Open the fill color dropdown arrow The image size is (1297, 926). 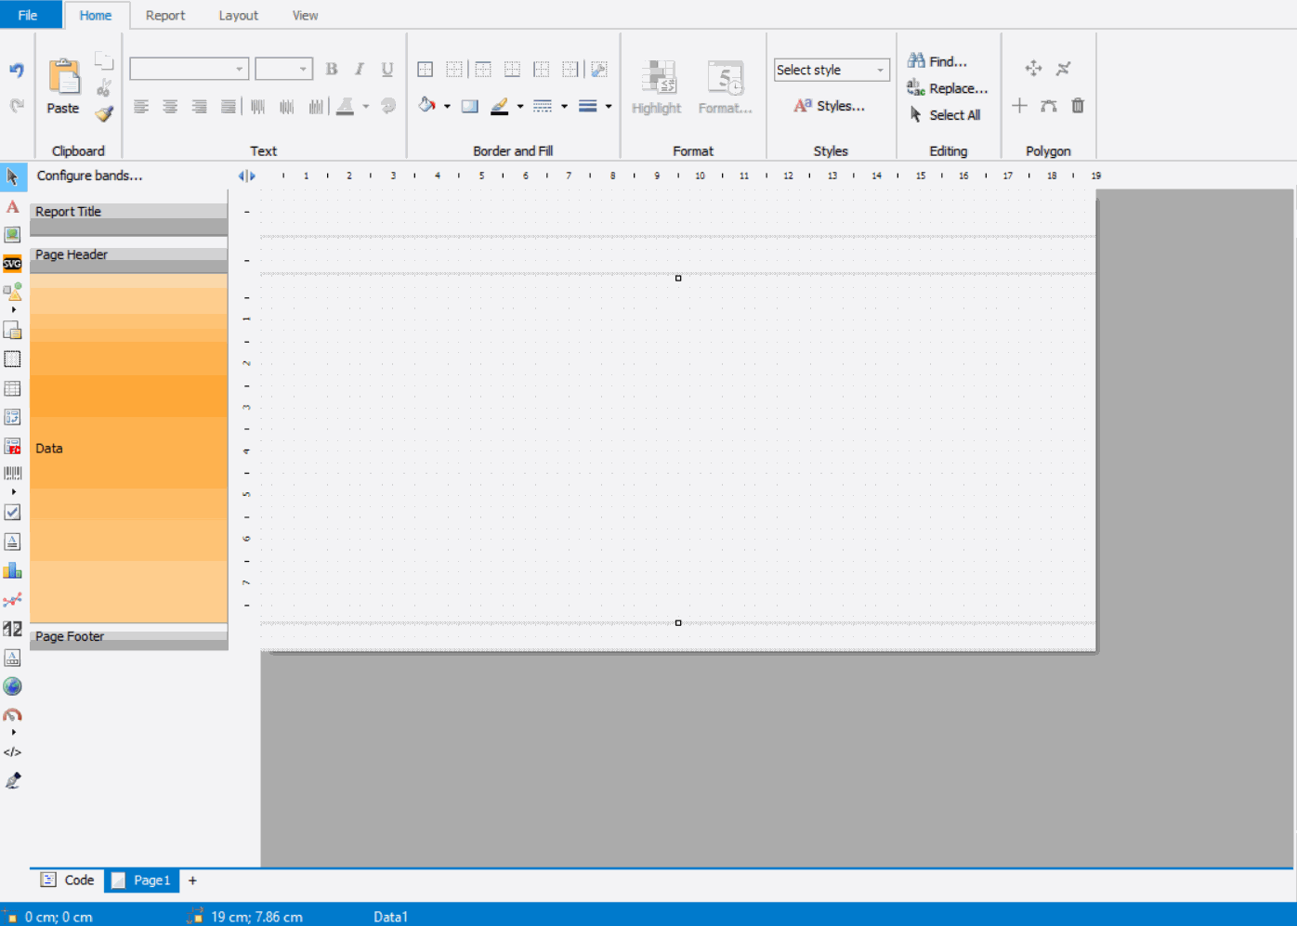(447, 106)
